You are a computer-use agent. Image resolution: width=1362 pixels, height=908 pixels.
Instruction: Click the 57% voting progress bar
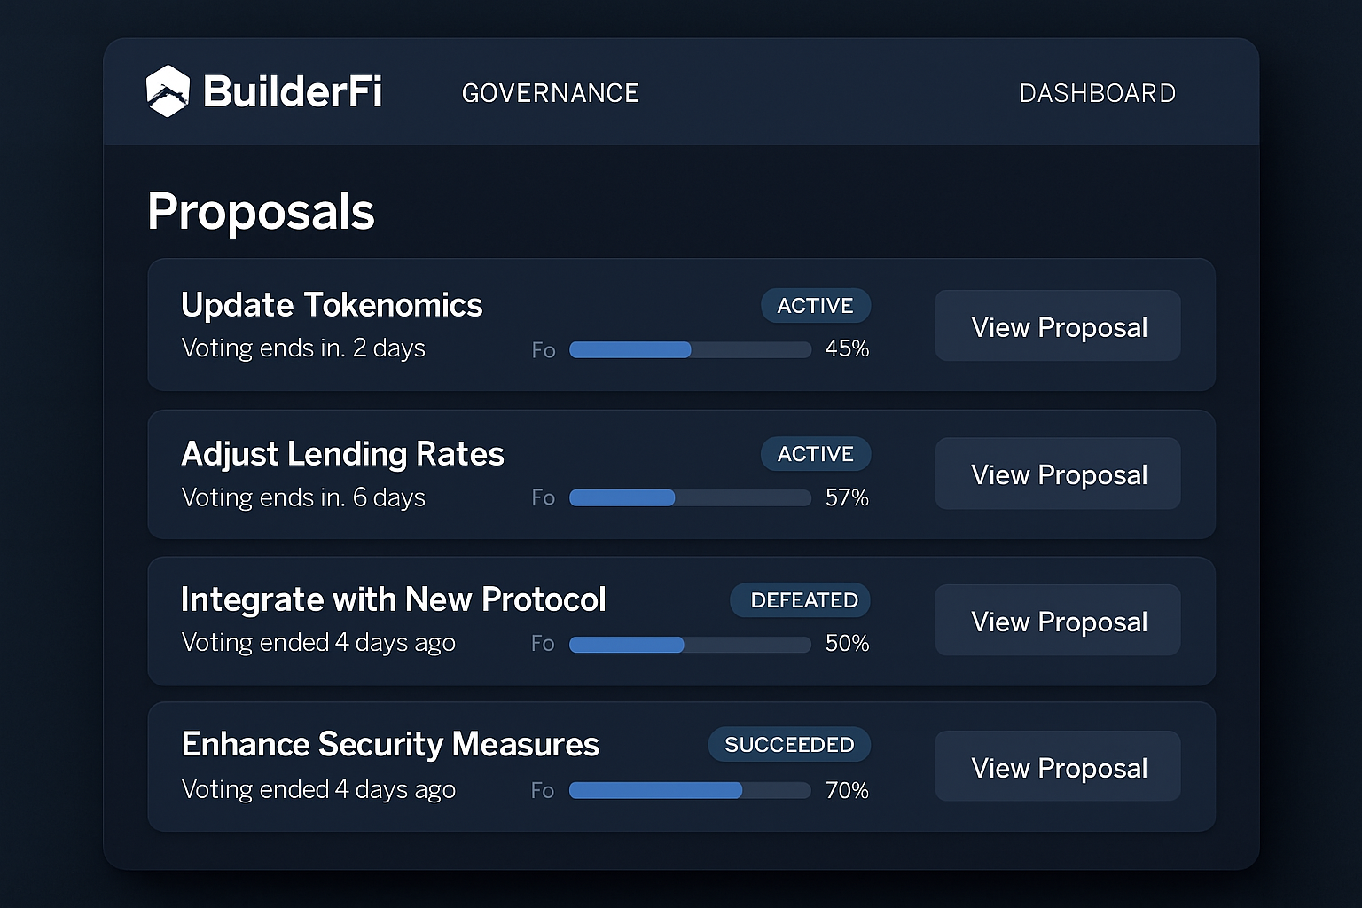(690, 497)
